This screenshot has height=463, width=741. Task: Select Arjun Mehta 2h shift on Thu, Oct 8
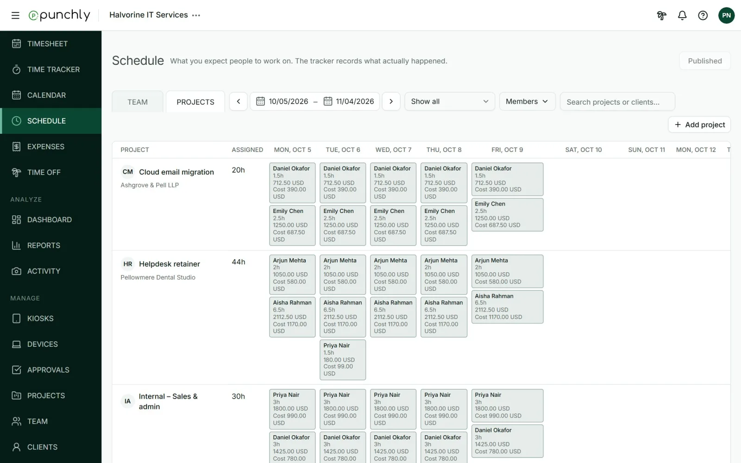[444, 275]
